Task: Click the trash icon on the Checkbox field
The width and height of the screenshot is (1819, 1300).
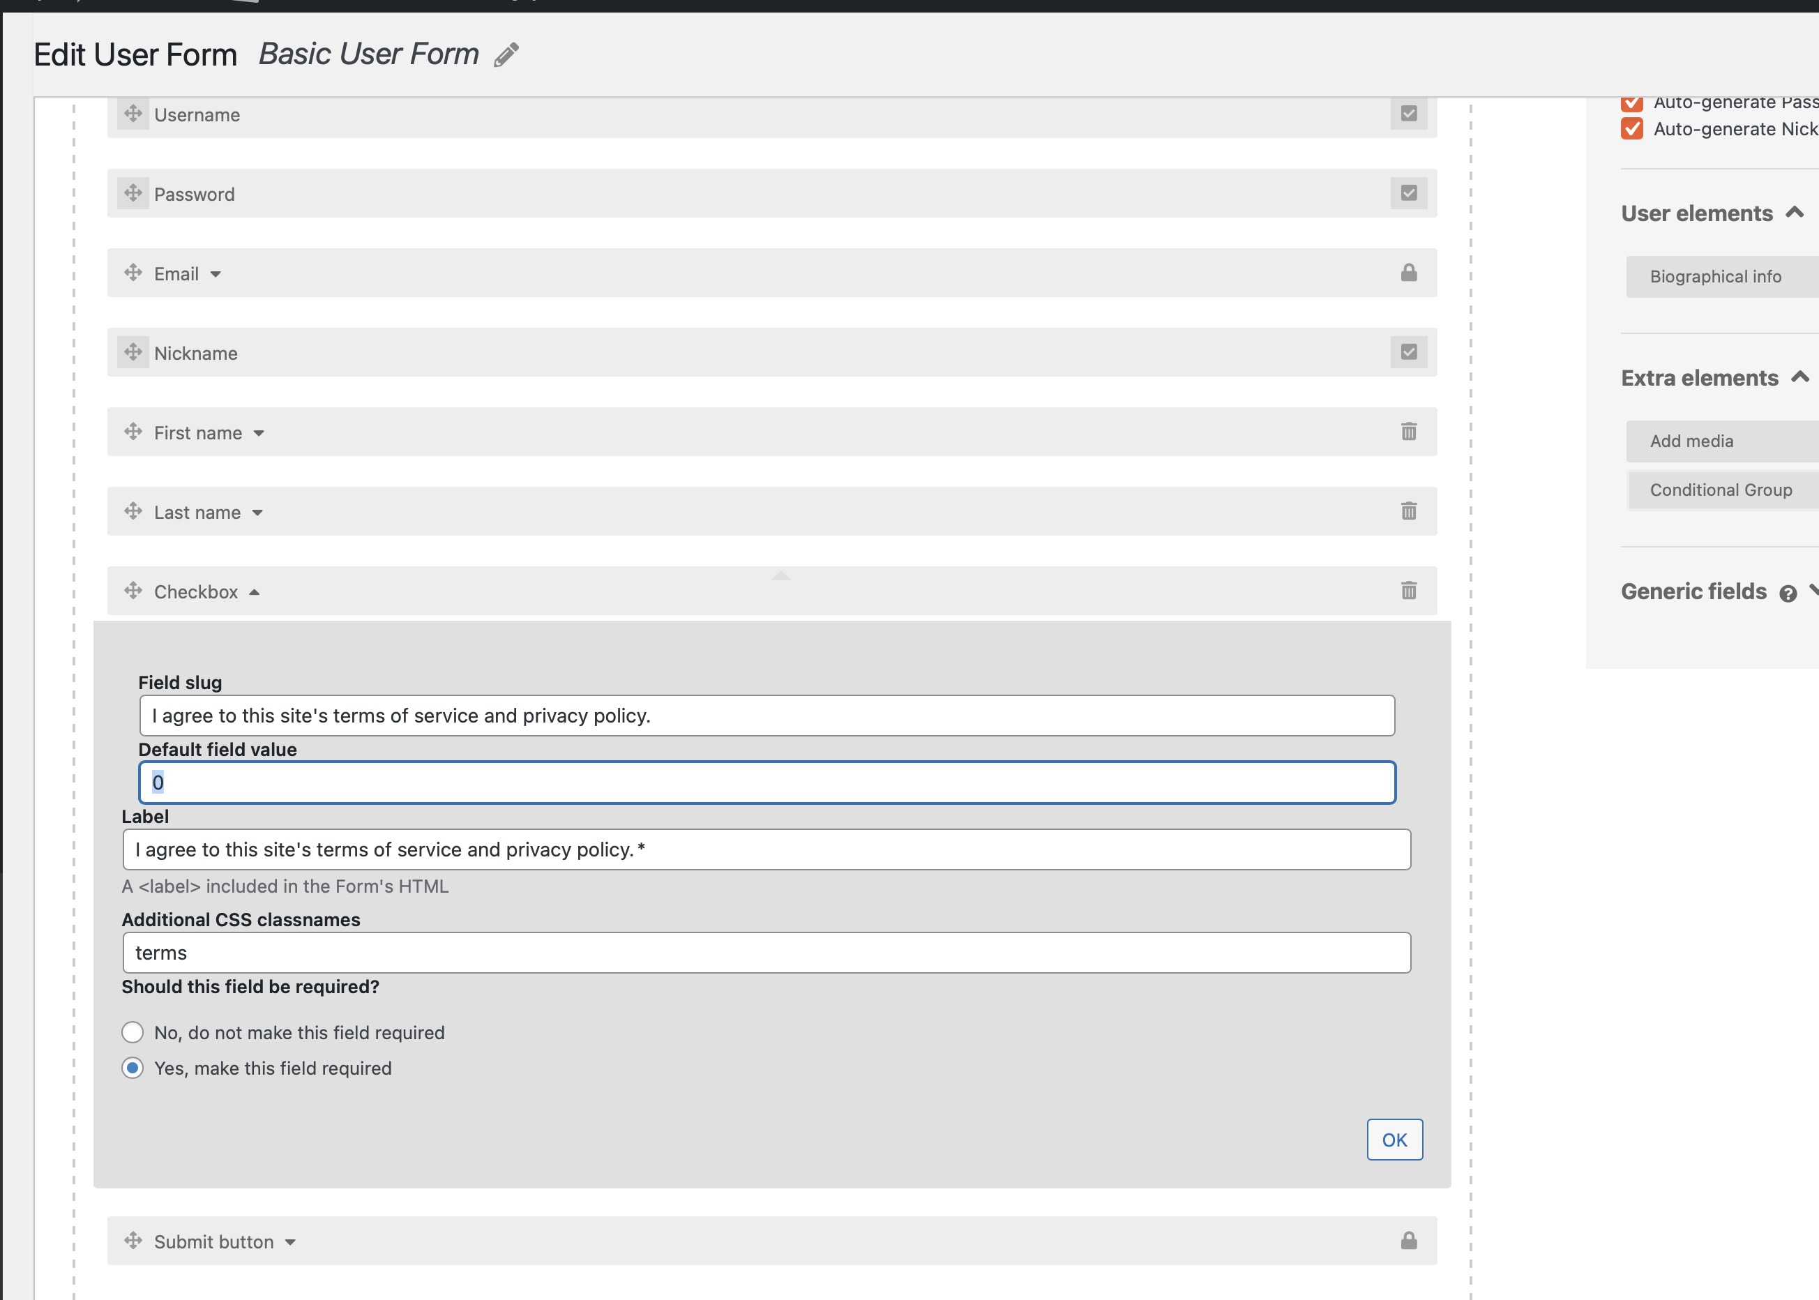Action: (x=1409, y=590)
